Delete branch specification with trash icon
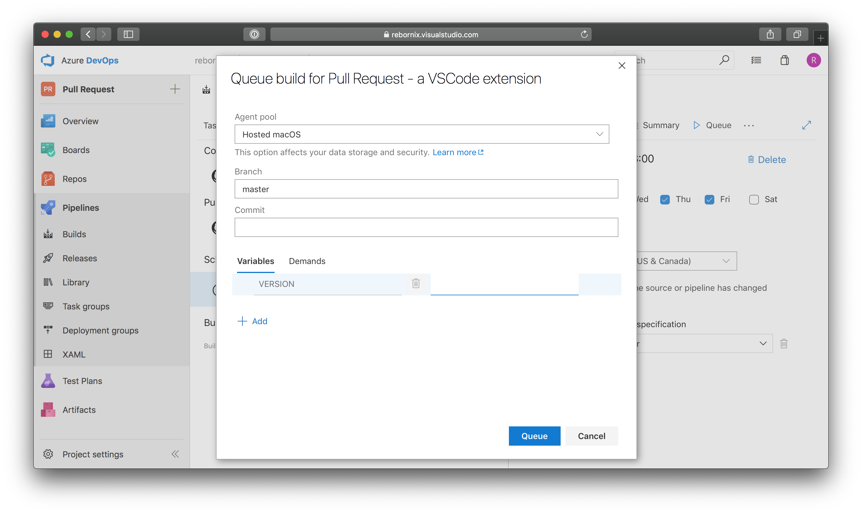Image resolution: width=862 pixels, height=513 pixels. tap(783, 343)
